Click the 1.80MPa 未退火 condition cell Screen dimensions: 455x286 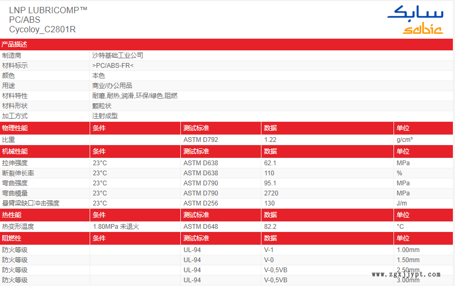(x=116, y=227)
